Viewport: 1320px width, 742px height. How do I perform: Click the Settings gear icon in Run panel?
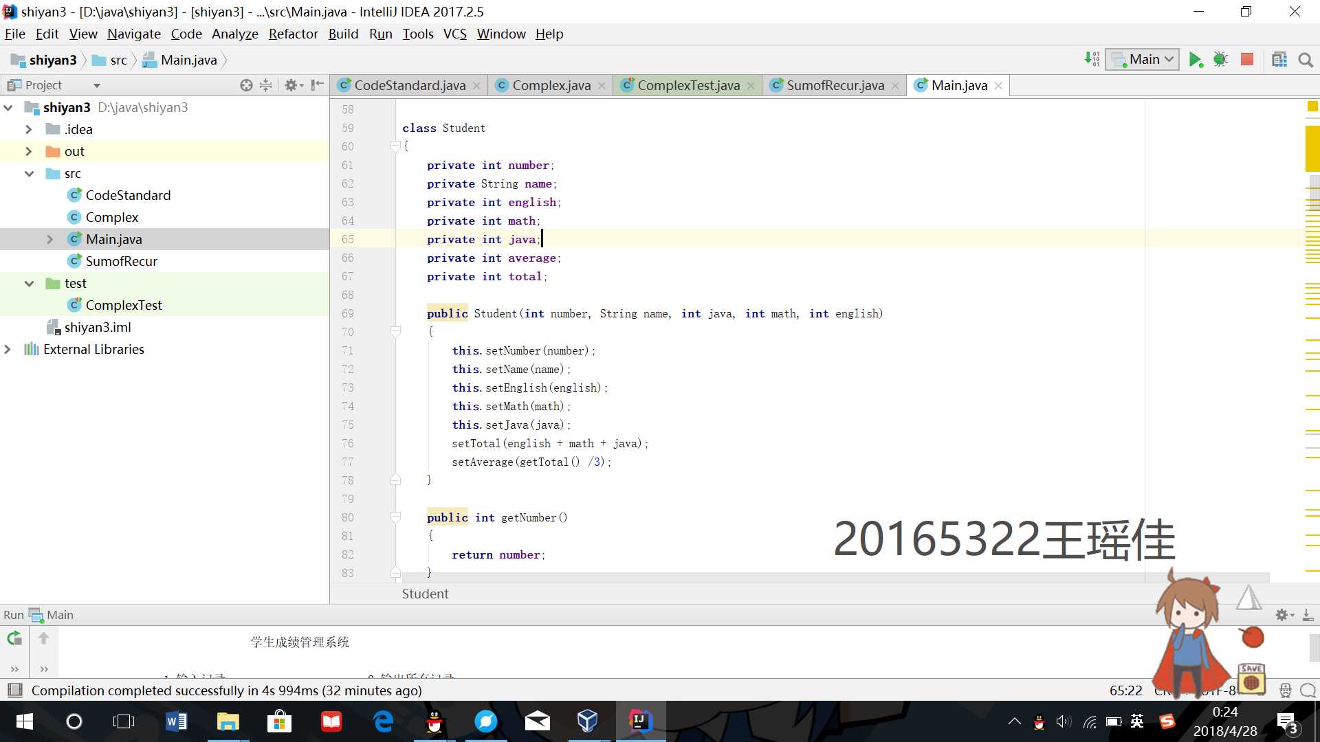(x=1282, y=614)
